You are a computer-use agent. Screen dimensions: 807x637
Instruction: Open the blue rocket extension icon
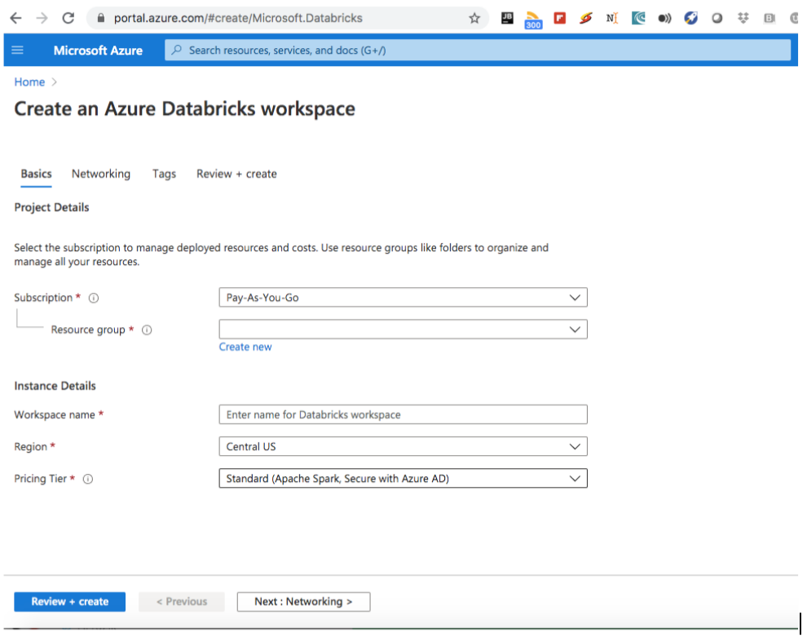[x=690, y=19]
